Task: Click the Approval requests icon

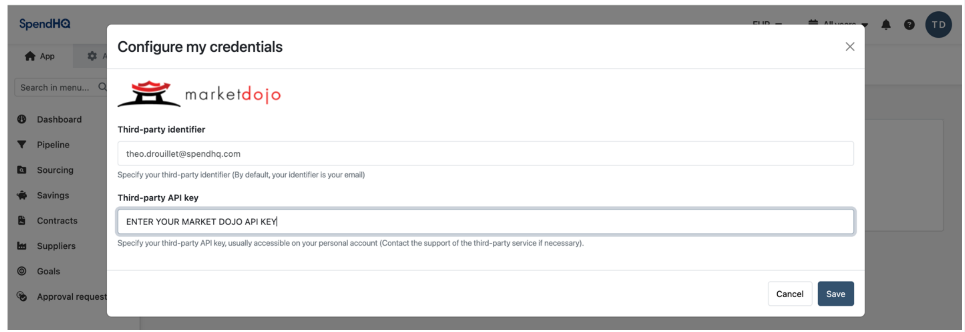Action: [x=22, y=296]
